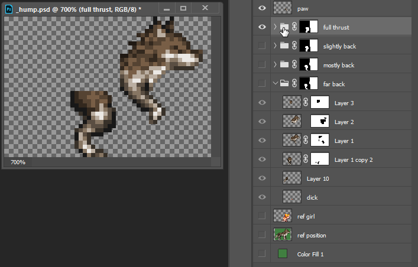
Task: Click the 700% zoom level field
Action: pyautogui.click(x=18, y=162)
